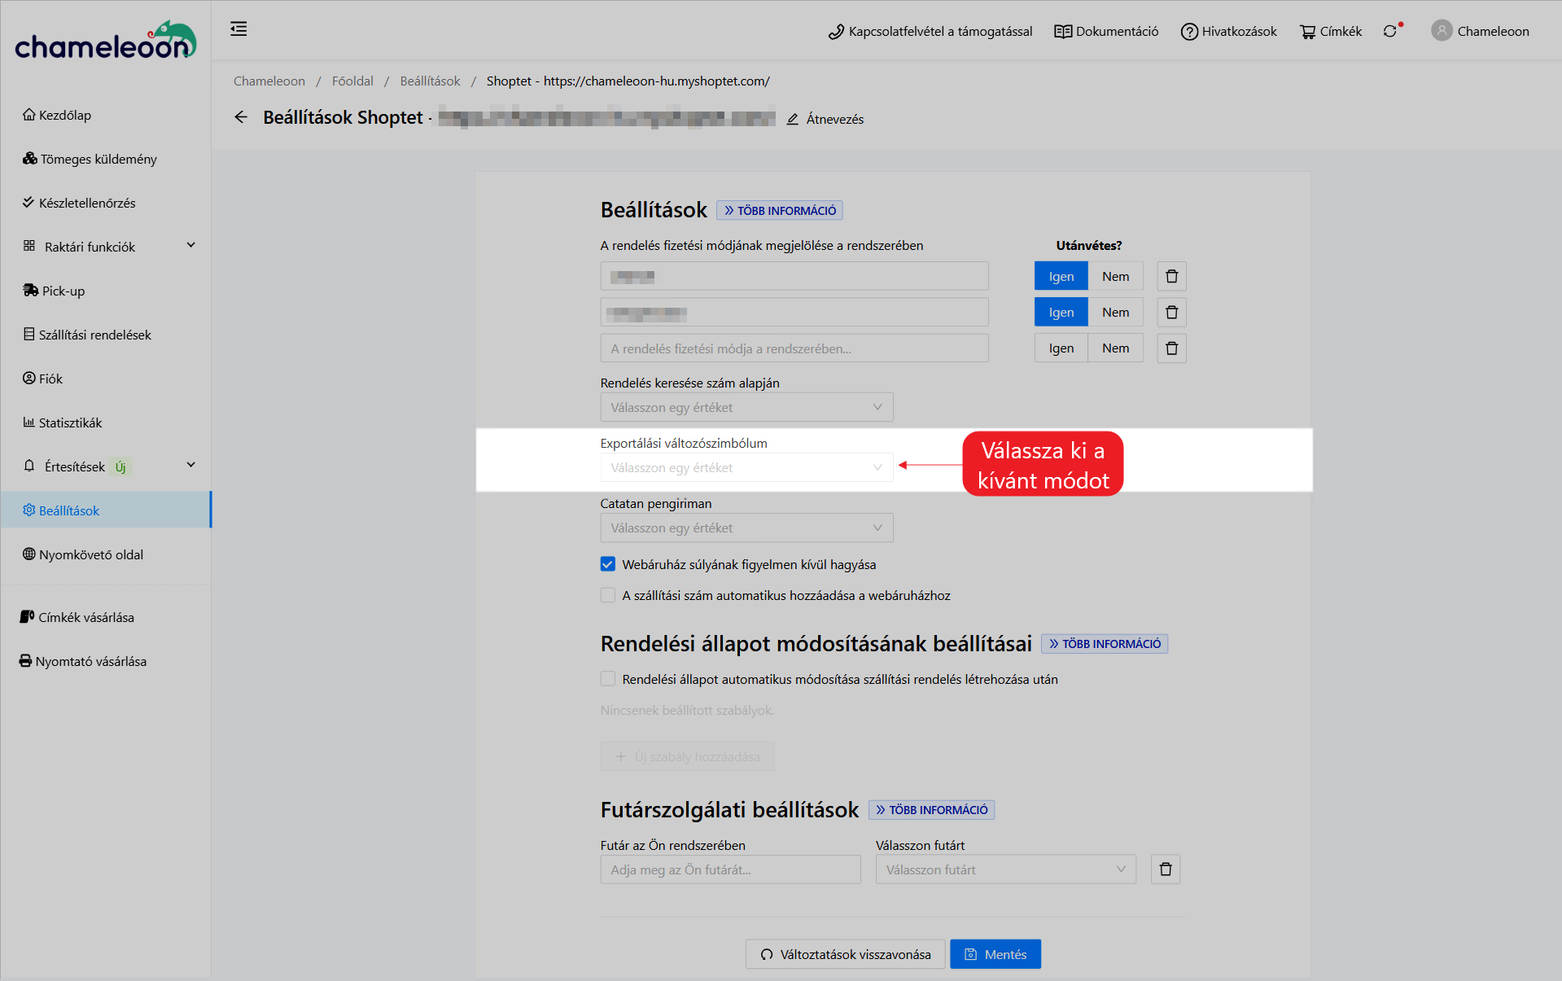Go to Statisztikák in the sidebar
This screenshot has height=981, width=1562.
pyautogui.click(x=70, y=423)
